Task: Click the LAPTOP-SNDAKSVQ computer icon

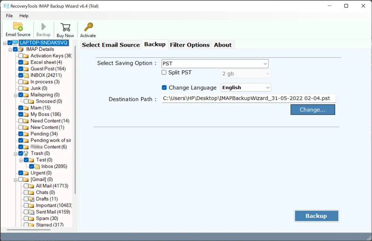Action: [x=15, y=43]
